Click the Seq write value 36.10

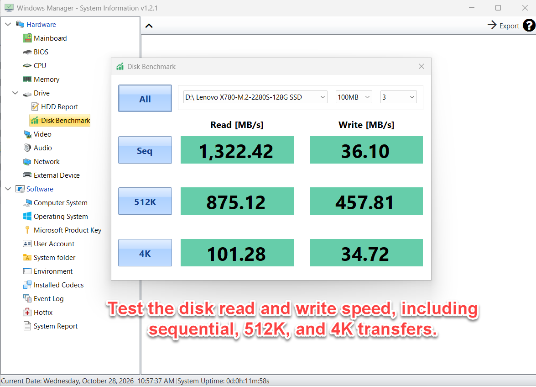point(366,150)
